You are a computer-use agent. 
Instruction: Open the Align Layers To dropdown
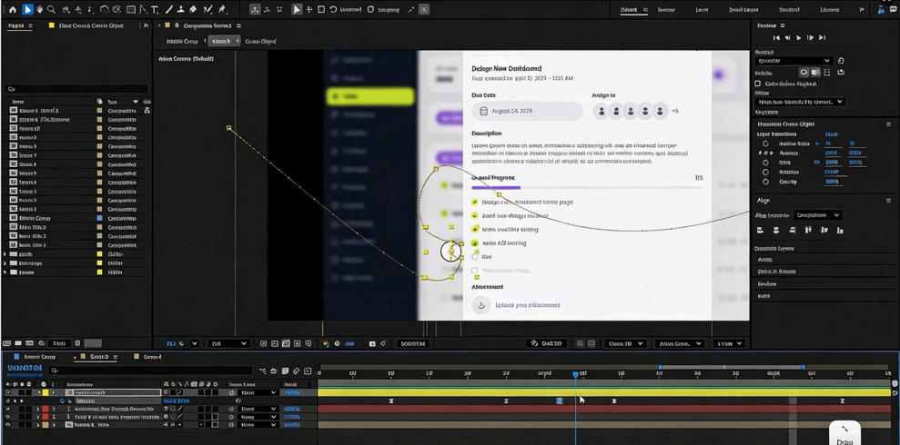817,215
